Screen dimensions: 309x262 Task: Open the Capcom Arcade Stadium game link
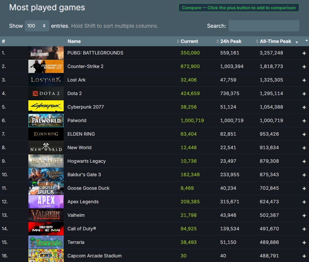coord(94,256)
